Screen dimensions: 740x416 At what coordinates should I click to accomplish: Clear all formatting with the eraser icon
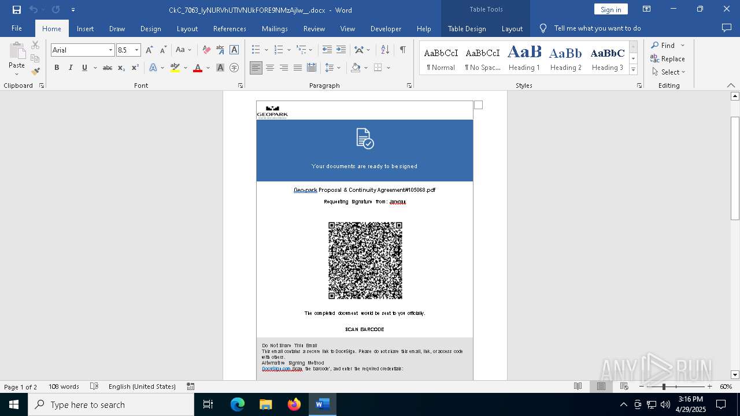206,50
